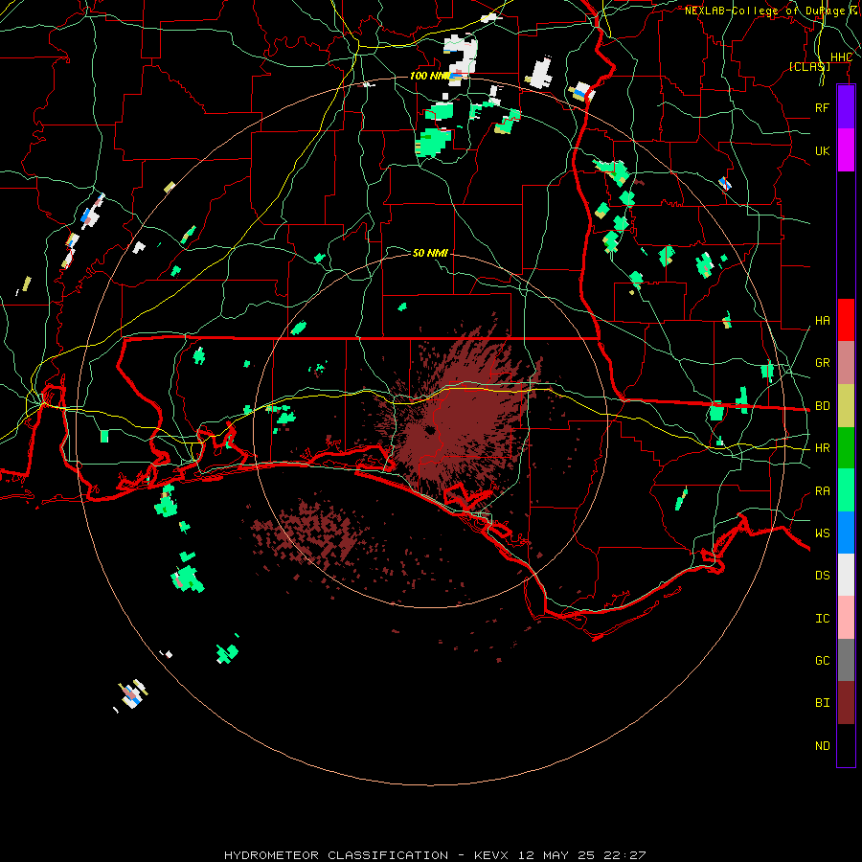The height and width of the screenshot is (862, 862).
Task: Click the 50 NMI range ring label
Action: coord(430,253)
